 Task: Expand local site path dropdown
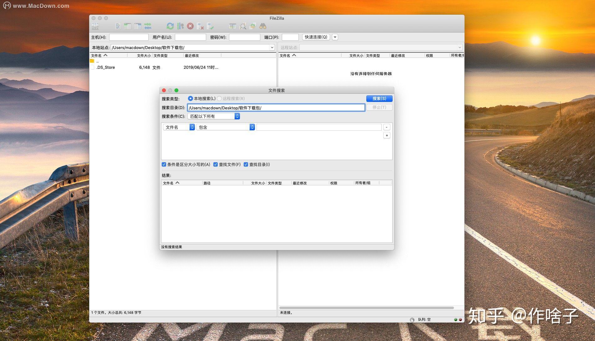(x=272, y=48)
